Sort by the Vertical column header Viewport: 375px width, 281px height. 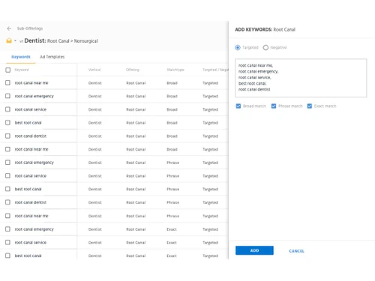[94, 70]
